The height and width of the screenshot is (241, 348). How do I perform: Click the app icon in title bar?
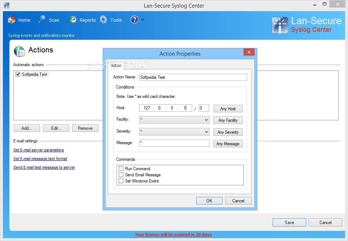[6, 5]
